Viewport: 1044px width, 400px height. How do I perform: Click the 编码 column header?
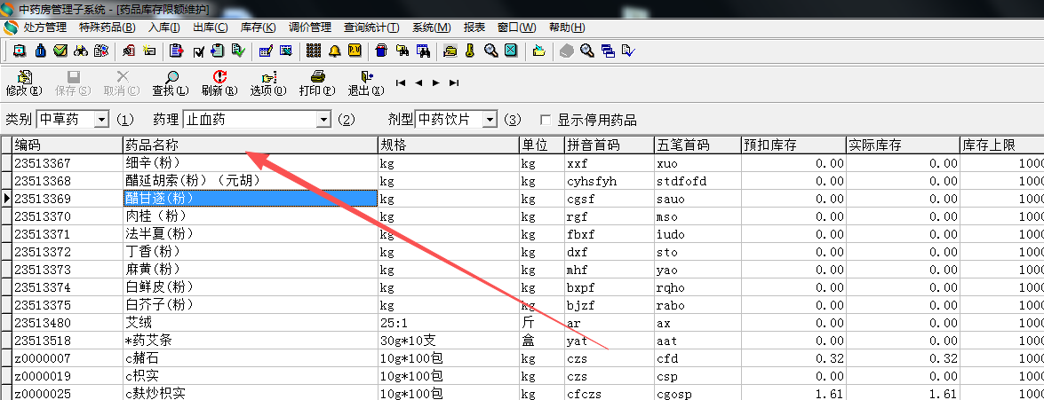(68, 145)
